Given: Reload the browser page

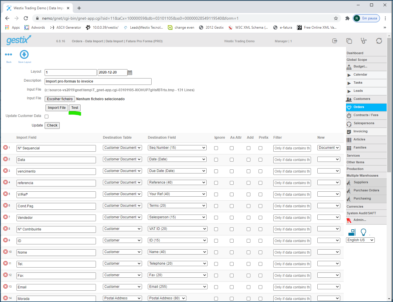Looking at the screenshot, I should (x=26, y=18).
